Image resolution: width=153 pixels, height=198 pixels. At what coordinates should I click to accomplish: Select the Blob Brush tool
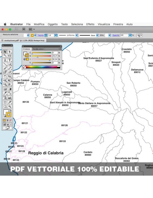tap(5, 72)
